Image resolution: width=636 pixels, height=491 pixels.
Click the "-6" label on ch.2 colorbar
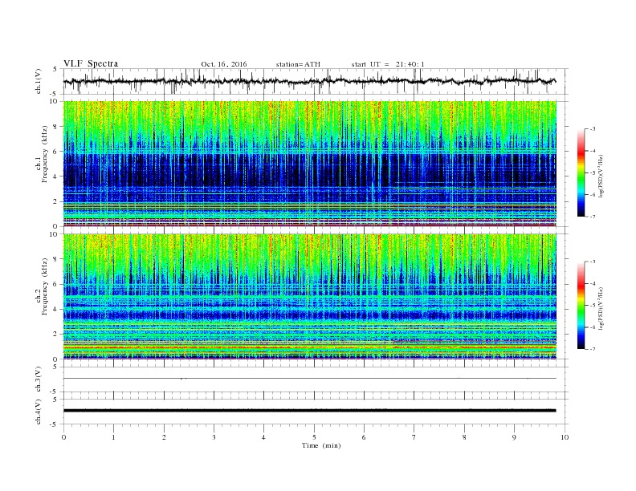593,327
